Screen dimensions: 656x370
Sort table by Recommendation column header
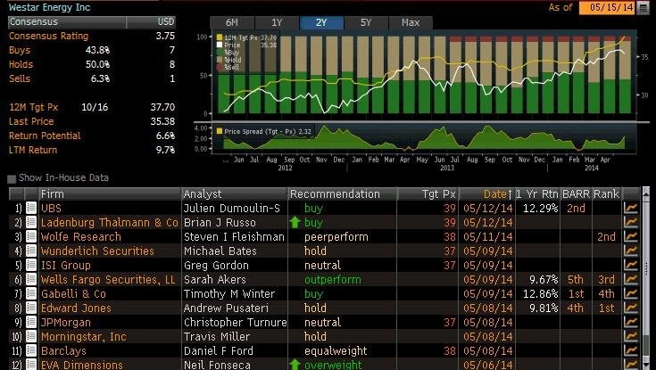(x=342, y=194)
